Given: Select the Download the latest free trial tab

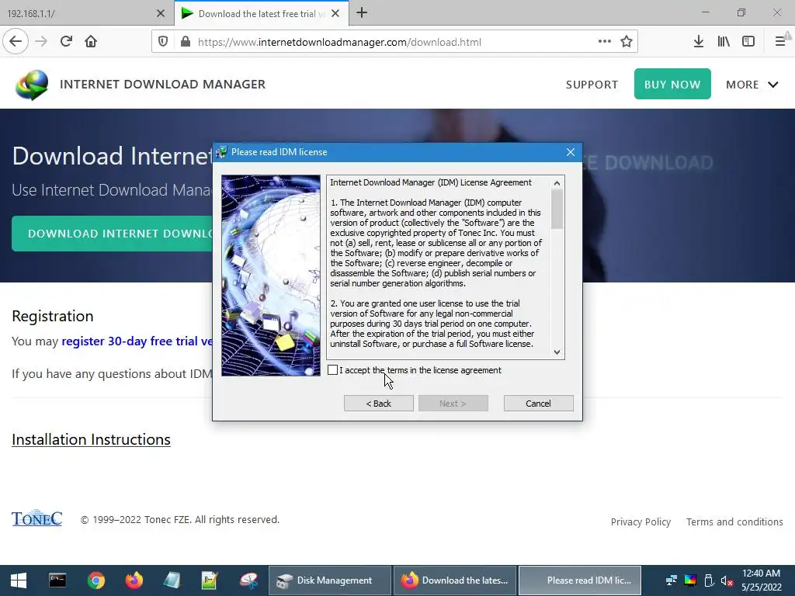Looking at the screenshot, I should [x=261, y=13].
